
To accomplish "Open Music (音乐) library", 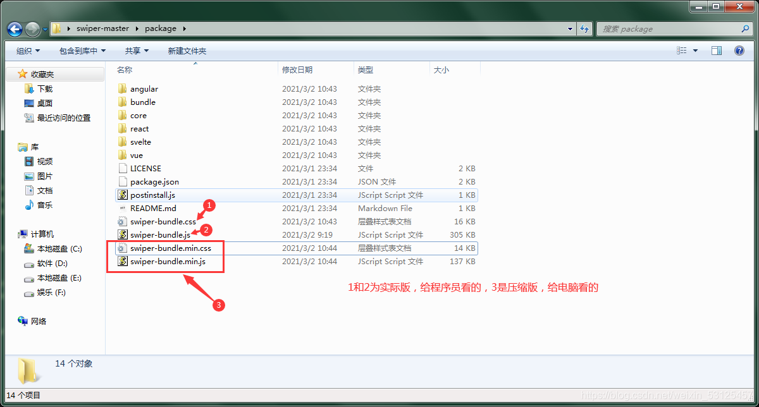I will pyautogui.click(x=45, y=205).
